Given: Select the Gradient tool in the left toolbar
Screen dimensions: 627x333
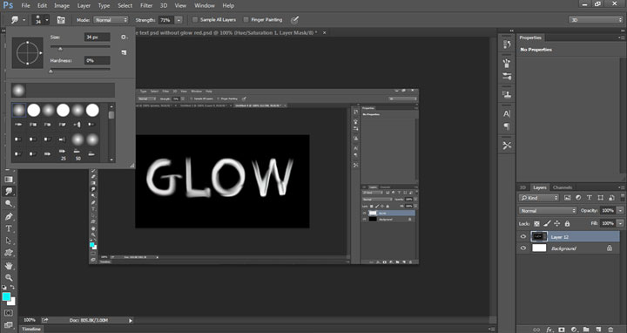Looking at the screenshot, I should click(x=9, y=180).
